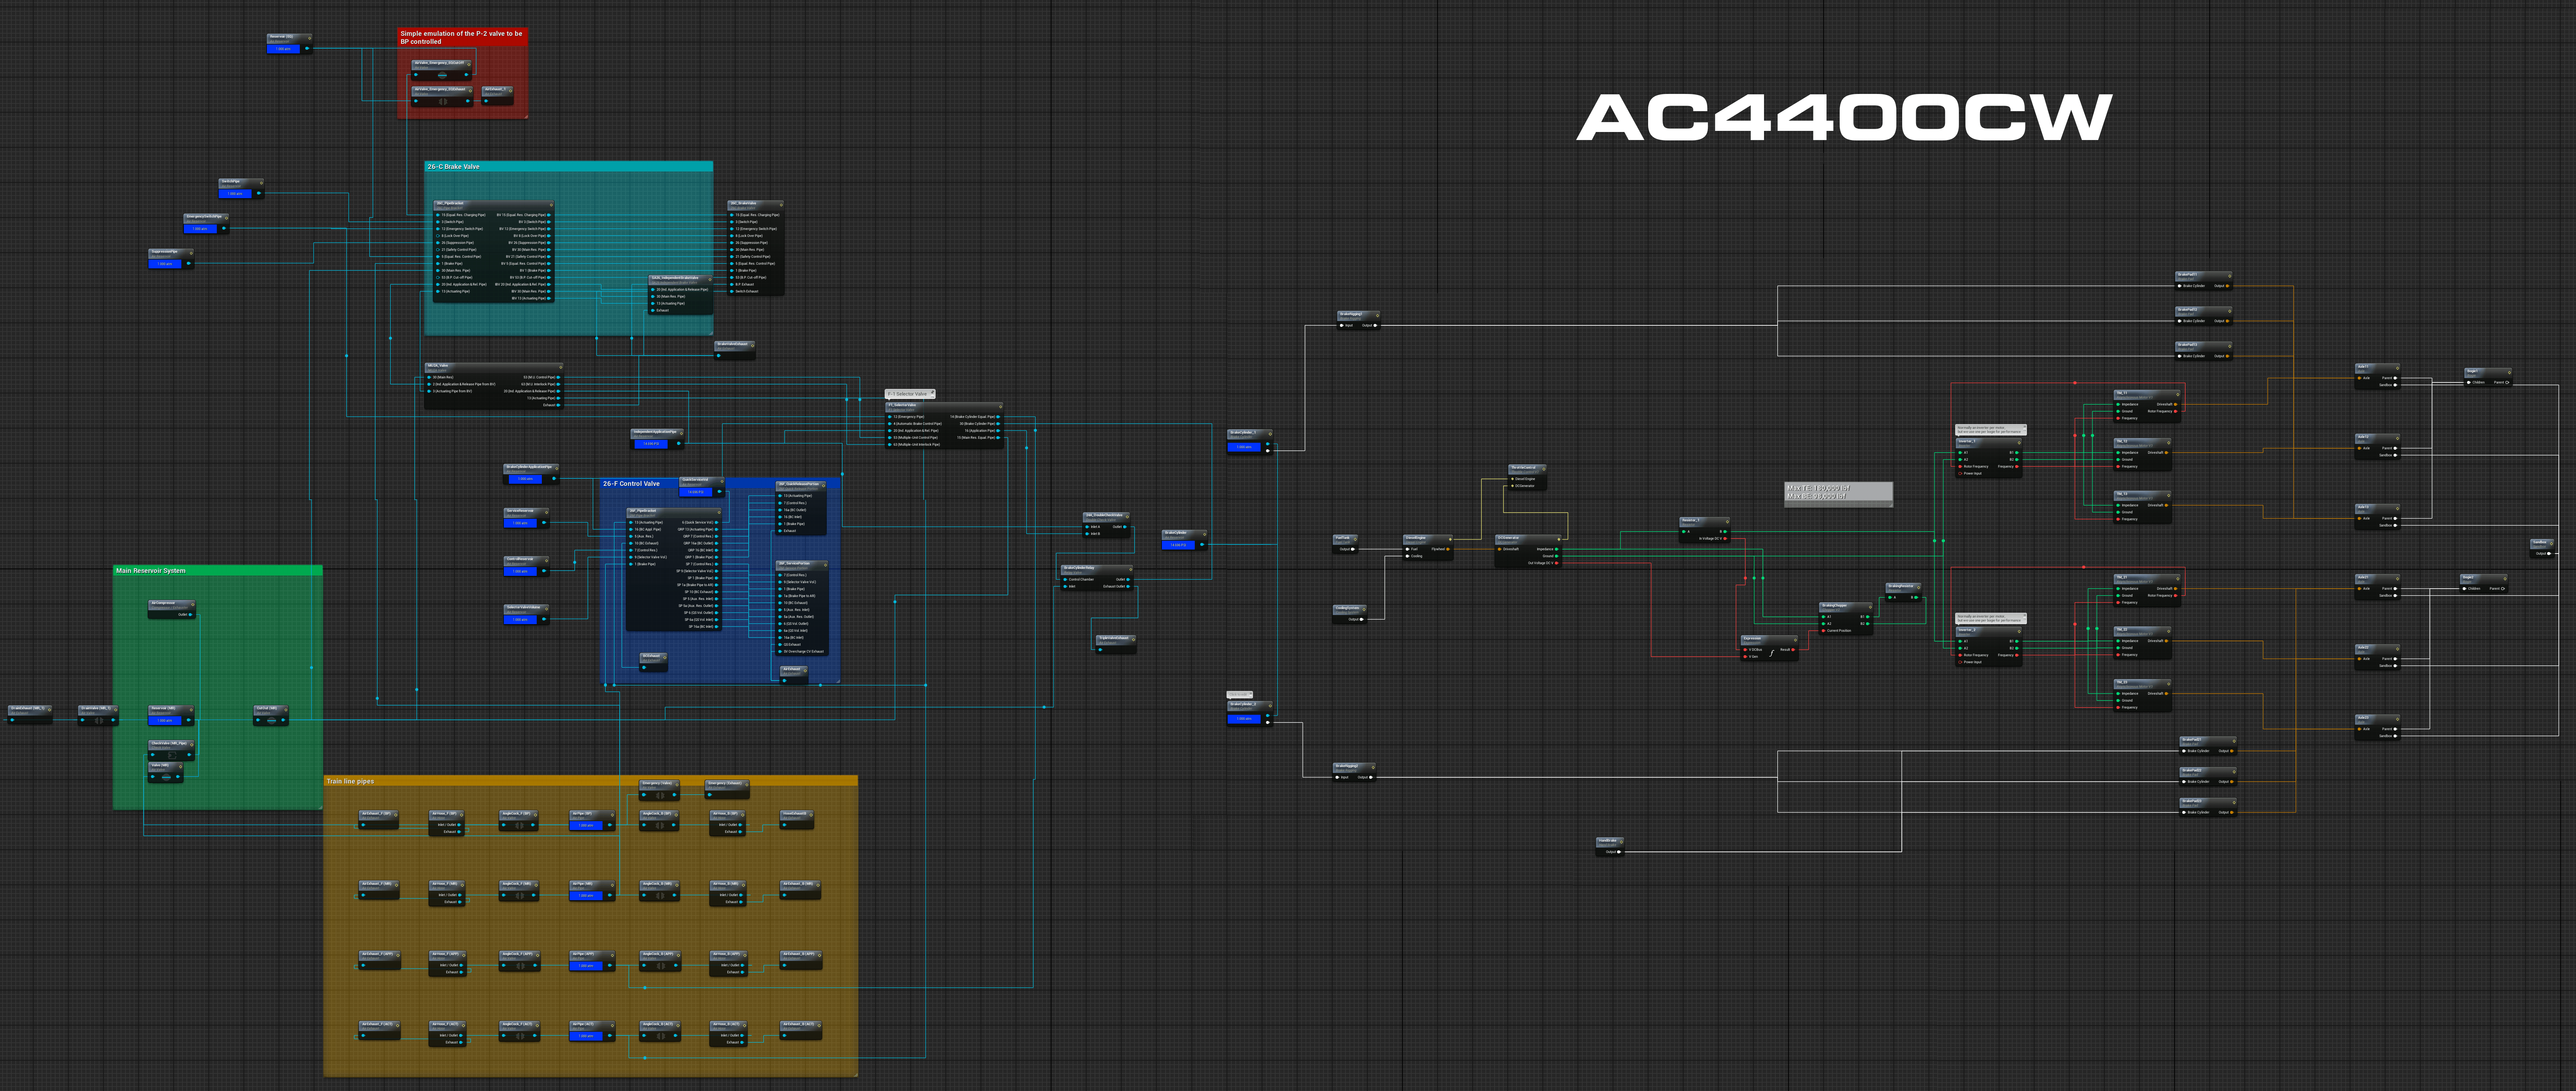
Task: Edit IndependentApplicationPipe 14.696 PSI field
Action: pyautogui.click(x=651, y=443)
